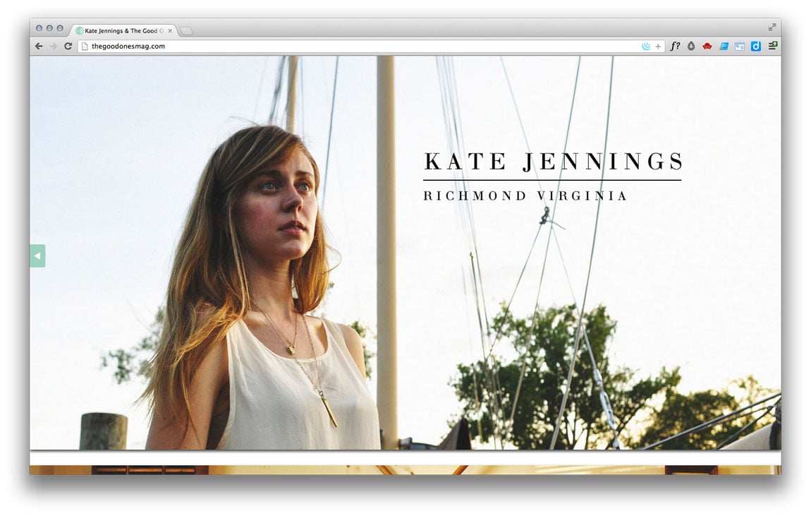This screenshot has height=516, width=811.
Task: Click the RICHMOND VIRGINIA subtitle
Action: pyautogui.click(x=525, y=196)
